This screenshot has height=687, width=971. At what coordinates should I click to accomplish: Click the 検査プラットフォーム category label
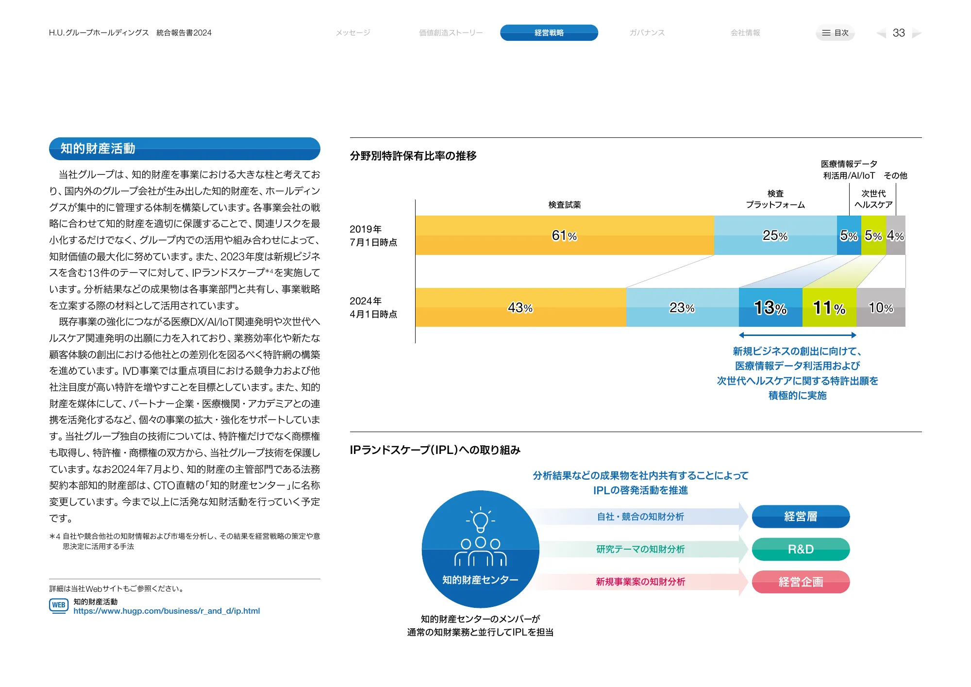tap(775, 199)
